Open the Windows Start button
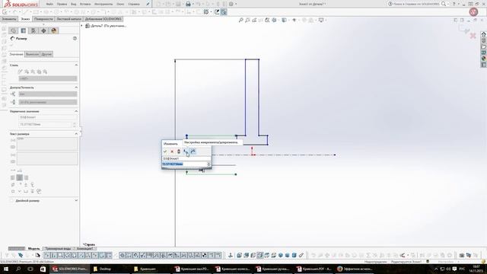487x274 pixels. pyautogui.click(x=6, y=269)
